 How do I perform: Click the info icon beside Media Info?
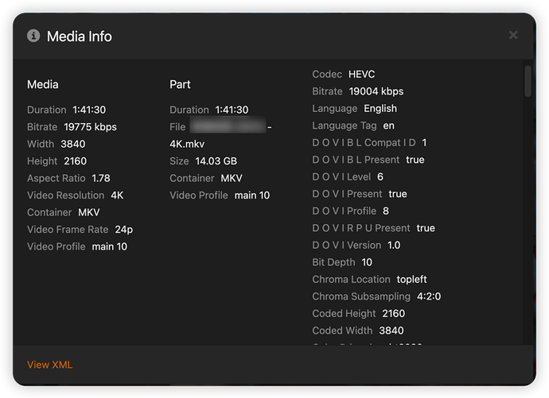click(x=33, y=36)
